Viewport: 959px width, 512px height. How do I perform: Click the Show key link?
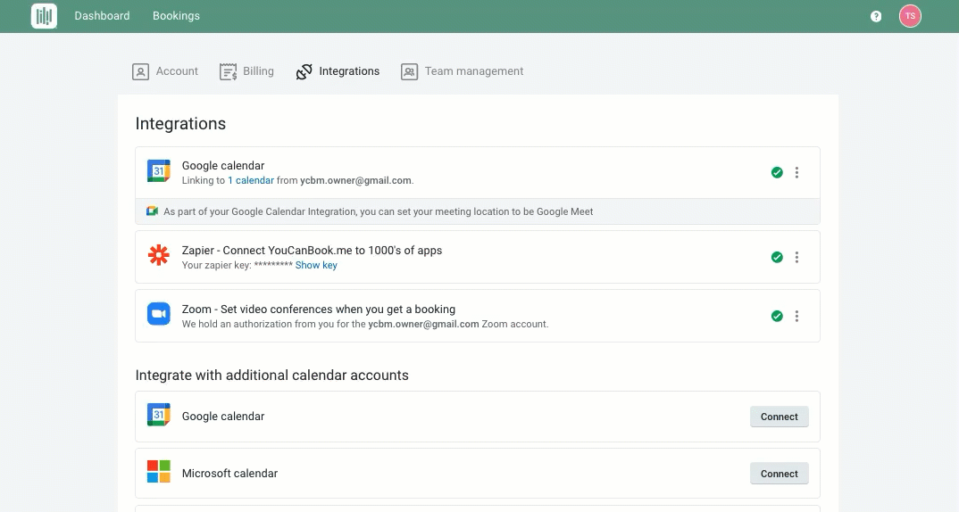pos(316,265)
